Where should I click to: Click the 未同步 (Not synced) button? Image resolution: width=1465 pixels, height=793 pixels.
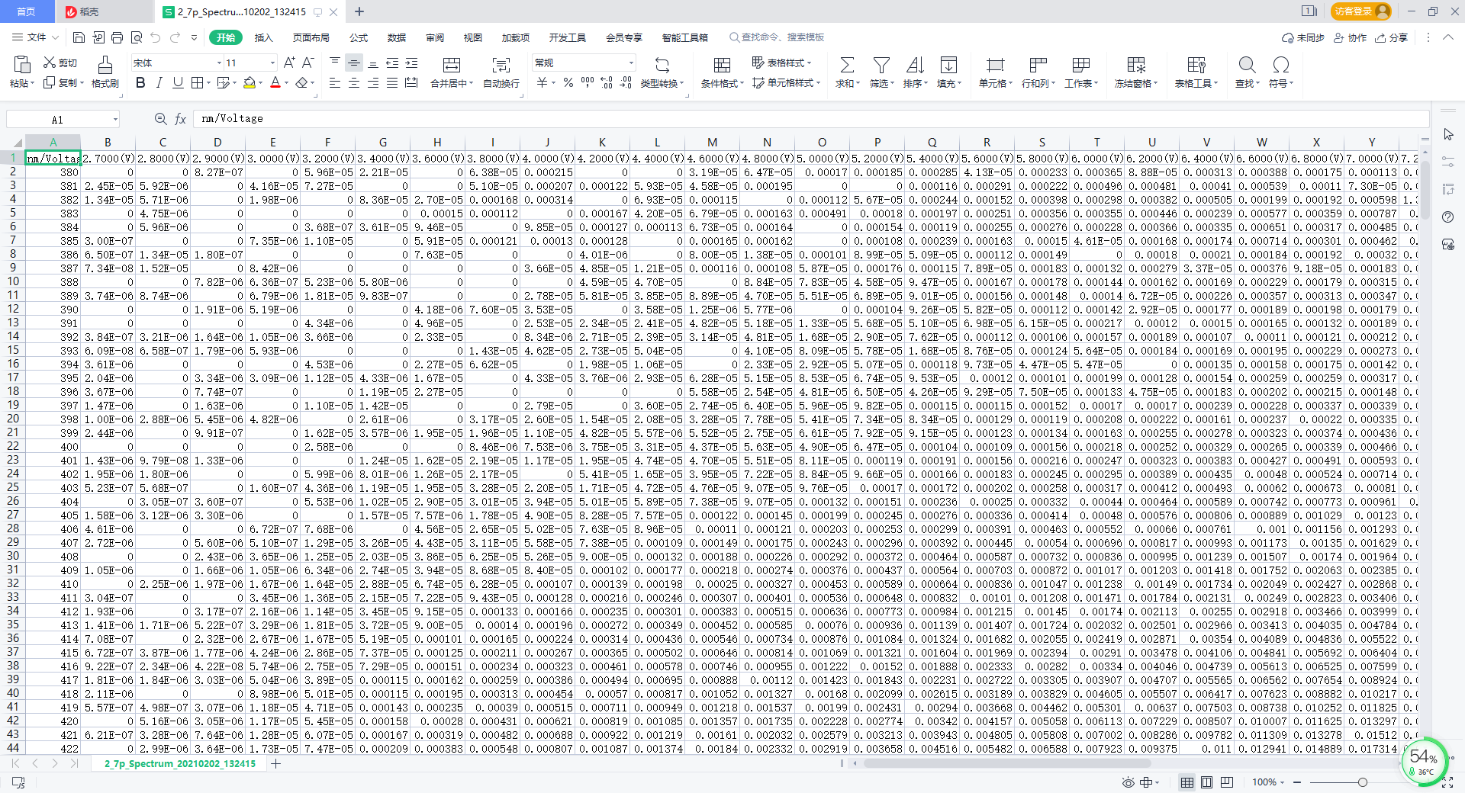[x=1303, y=37]
